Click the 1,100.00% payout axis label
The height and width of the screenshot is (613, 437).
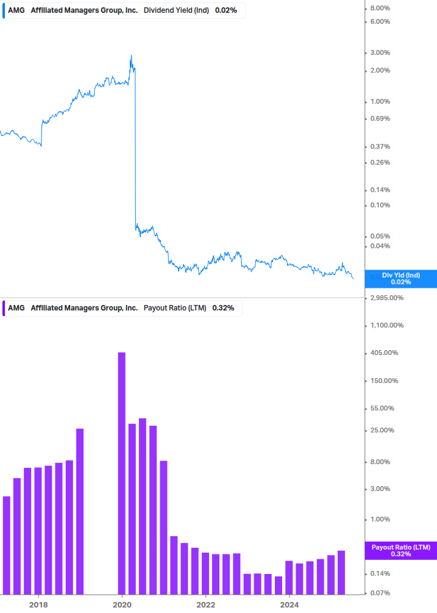386,325
